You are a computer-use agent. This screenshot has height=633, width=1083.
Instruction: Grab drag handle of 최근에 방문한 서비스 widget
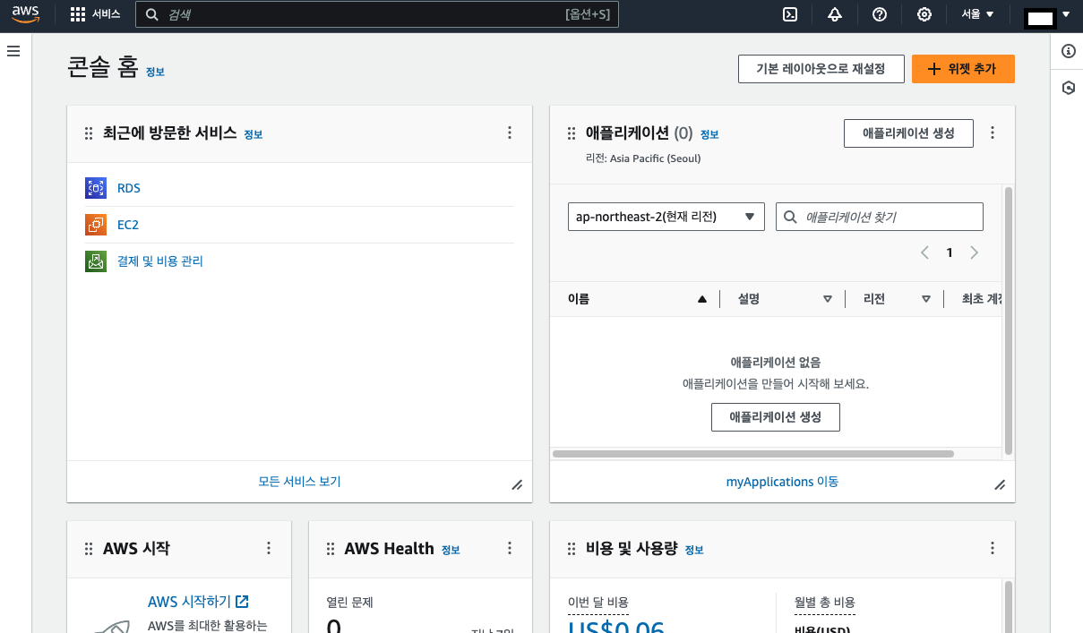pos(88,133)
